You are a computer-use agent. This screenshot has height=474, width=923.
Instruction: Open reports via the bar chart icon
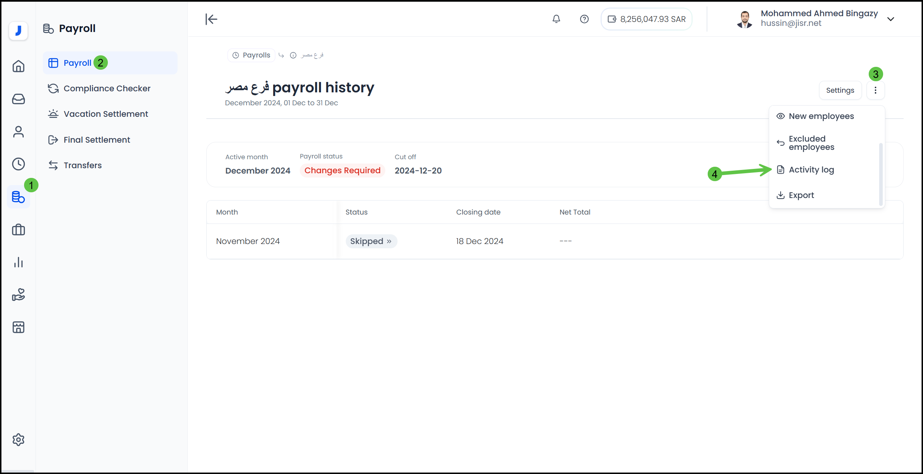click(18, 262)
